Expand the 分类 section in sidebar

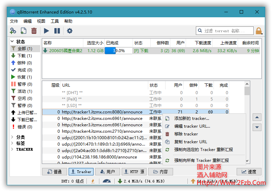[x=13, y=137]
